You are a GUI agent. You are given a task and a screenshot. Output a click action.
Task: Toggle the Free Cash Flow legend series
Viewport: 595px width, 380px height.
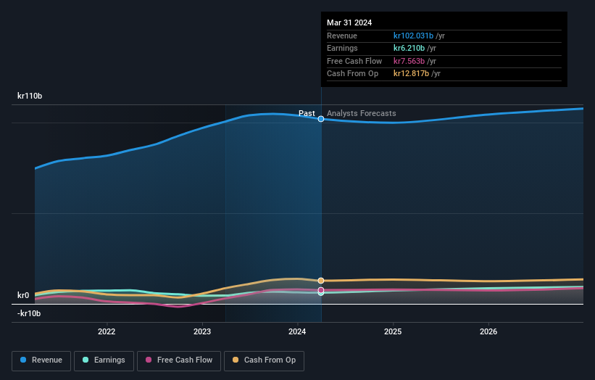tap(179, 360)
